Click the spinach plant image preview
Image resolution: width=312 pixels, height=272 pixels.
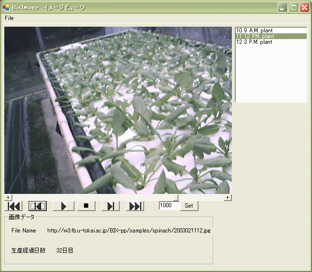point(118,110)
